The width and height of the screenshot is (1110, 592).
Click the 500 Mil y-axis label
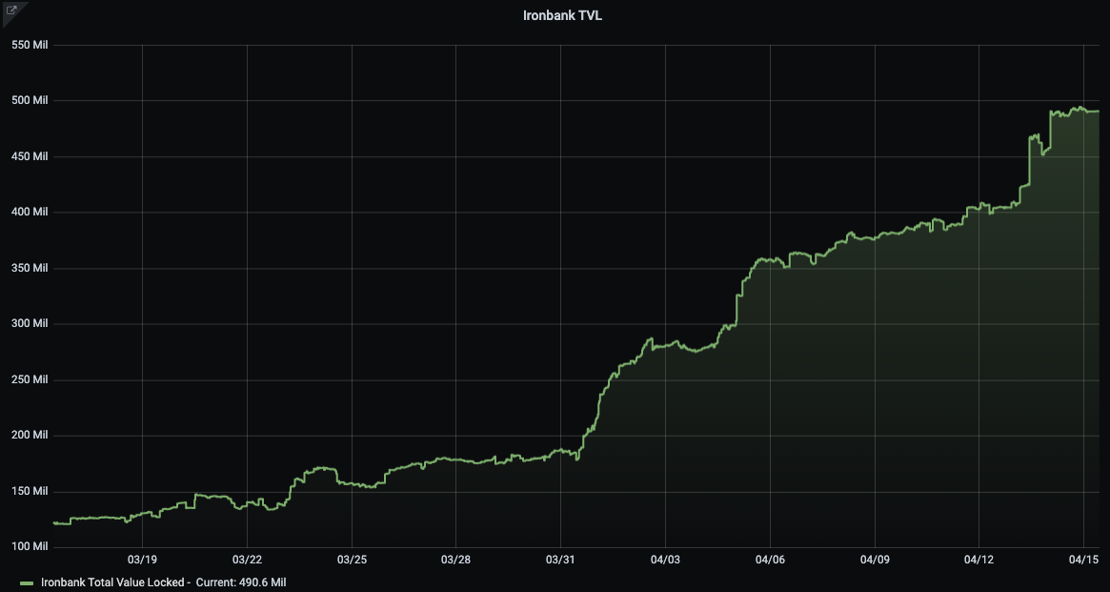click(x=30, y=100)
